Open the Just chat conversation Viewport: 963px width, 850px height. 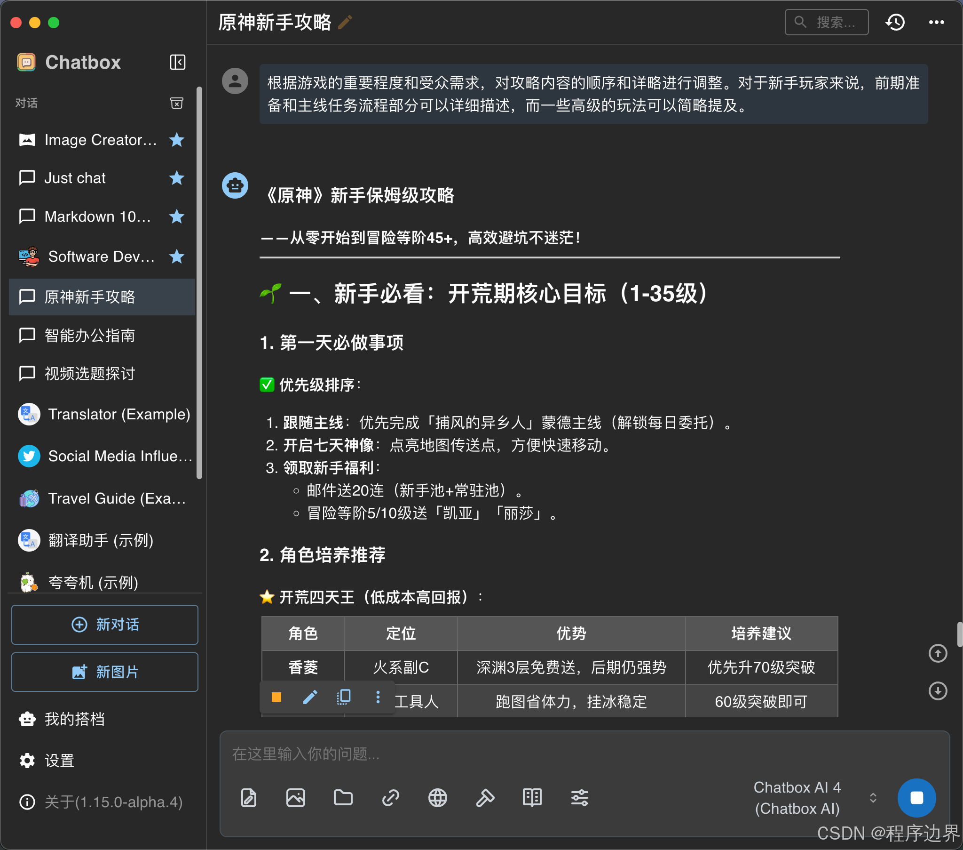[102, 178]
